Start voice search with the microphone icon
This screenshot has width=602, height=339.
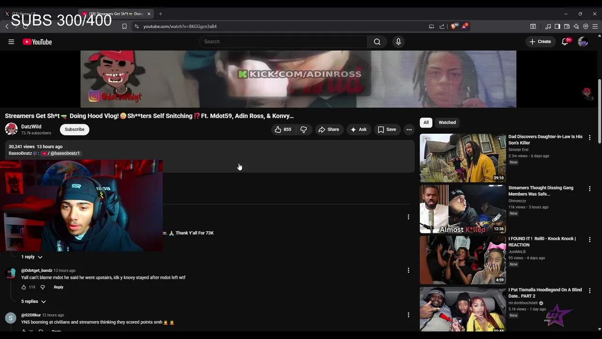pos(398,42)
